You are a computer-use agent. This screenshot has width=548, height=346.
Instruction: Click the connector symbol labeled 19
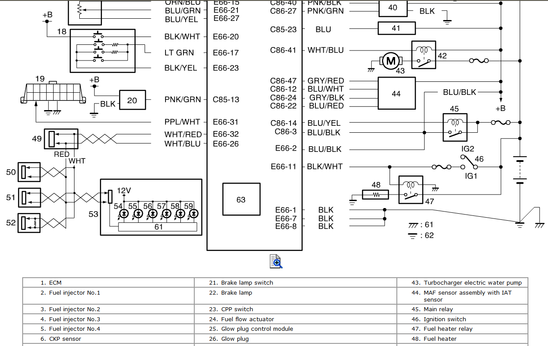pyautogui.click(x=53, y=93)
